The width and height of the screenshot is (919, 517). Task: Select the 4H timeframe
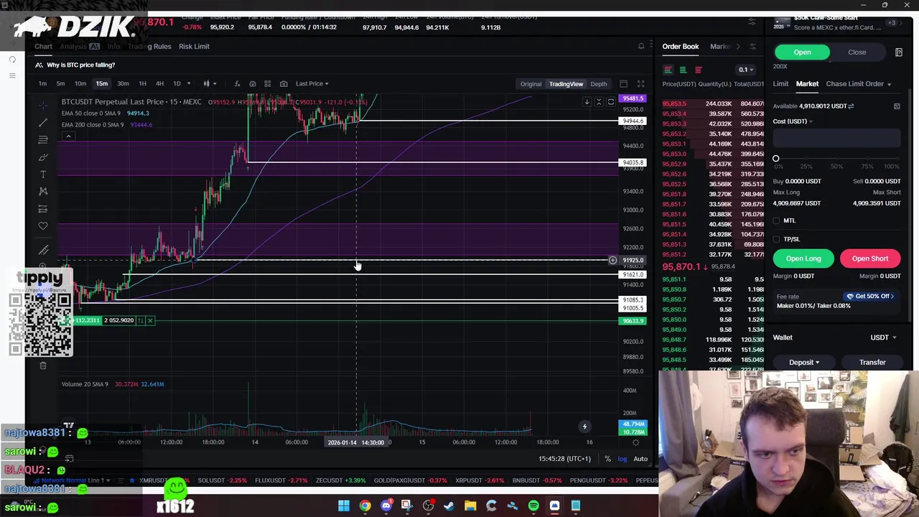tap(159, 83)
